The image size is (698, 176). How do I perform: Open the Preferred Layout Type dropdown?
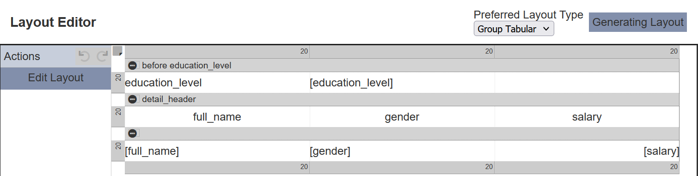coord(514,29)
